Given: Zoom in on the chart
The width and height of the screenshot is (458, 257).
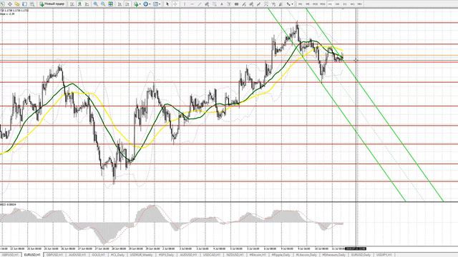Looking at the screenshot, I should pyautogui.click(x=95, y=4).
